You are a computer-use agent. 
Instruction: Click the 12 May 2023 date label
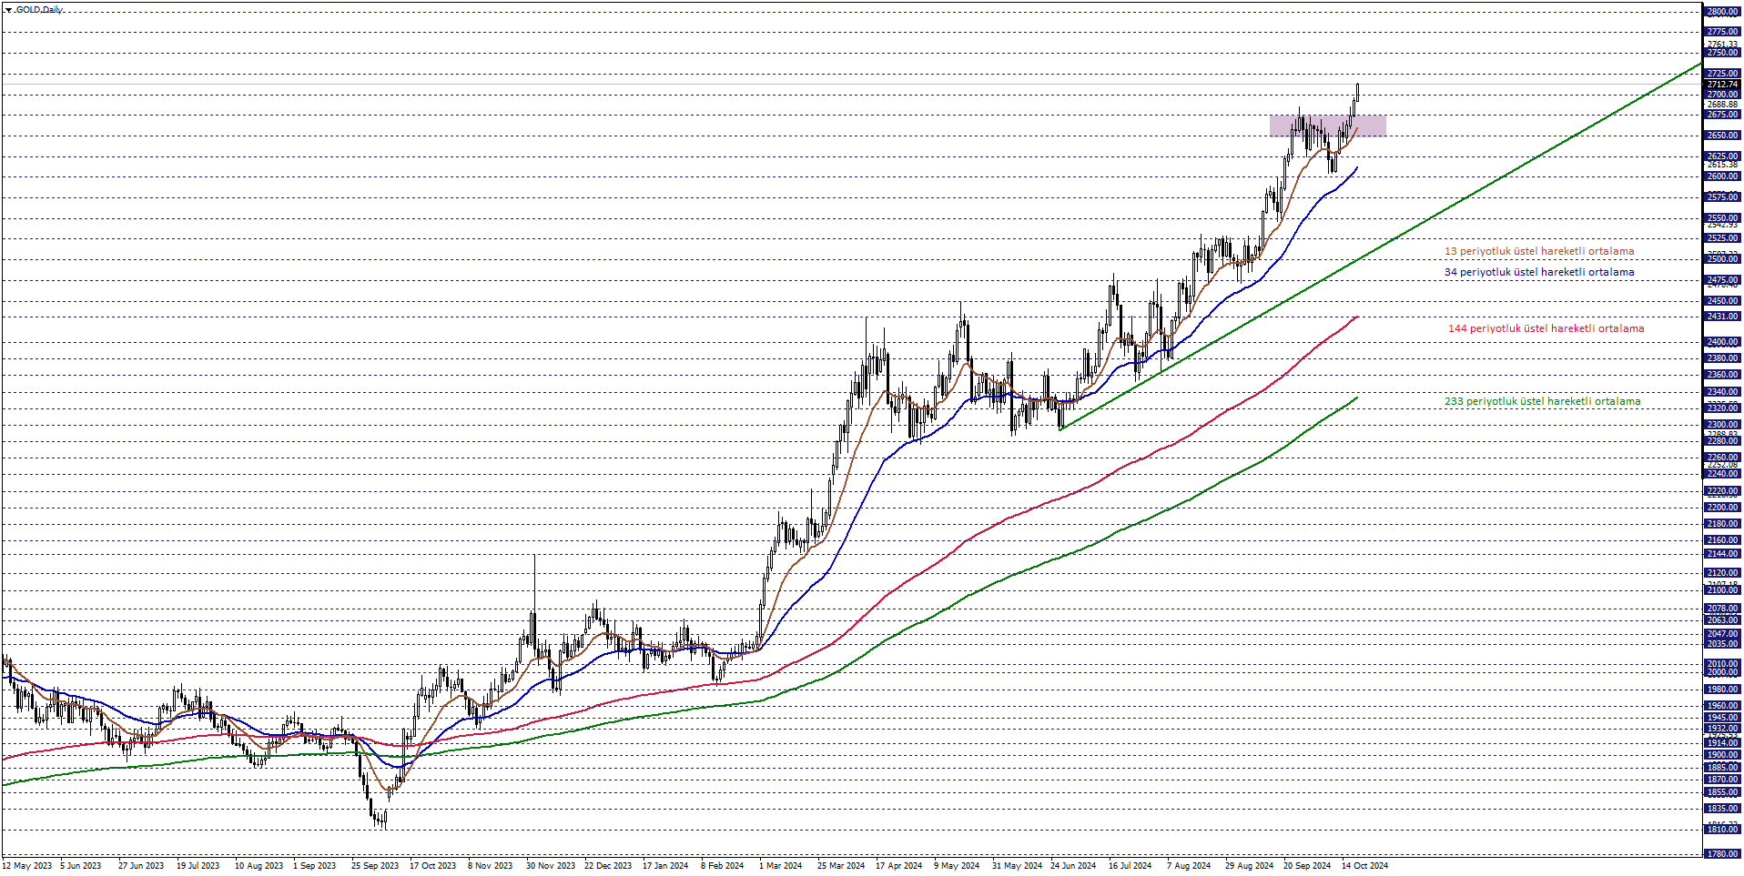pyautogui.click(x=26, y=866)
